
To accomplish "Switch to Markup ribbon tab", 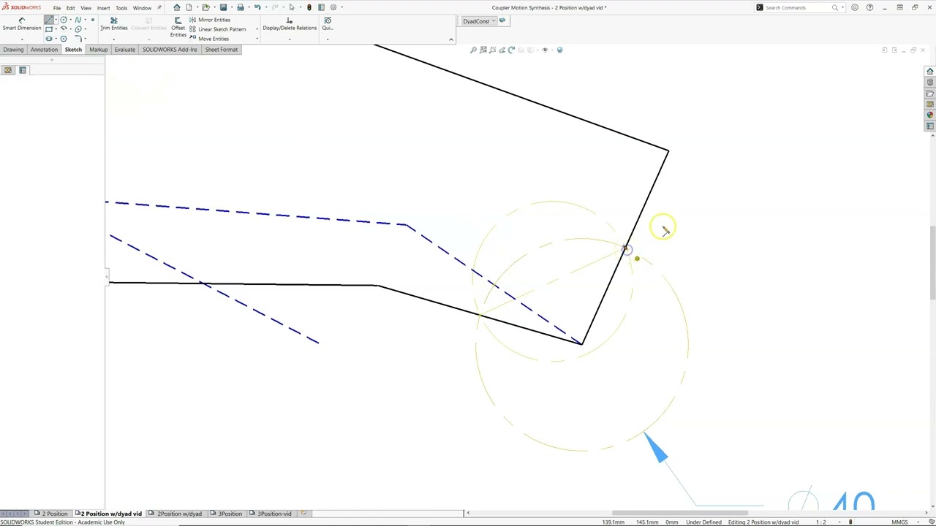I will pos(98,50).
